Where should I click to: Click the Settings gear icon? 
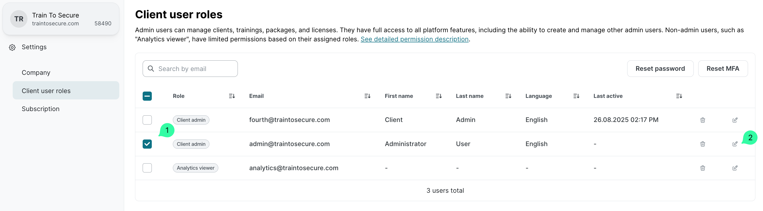coord(12,47)
